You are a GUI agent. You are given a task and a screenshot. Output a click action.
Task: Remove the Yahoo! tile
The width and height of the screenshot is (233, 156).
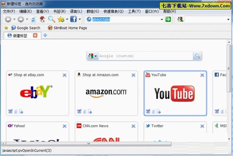(64, 126)
